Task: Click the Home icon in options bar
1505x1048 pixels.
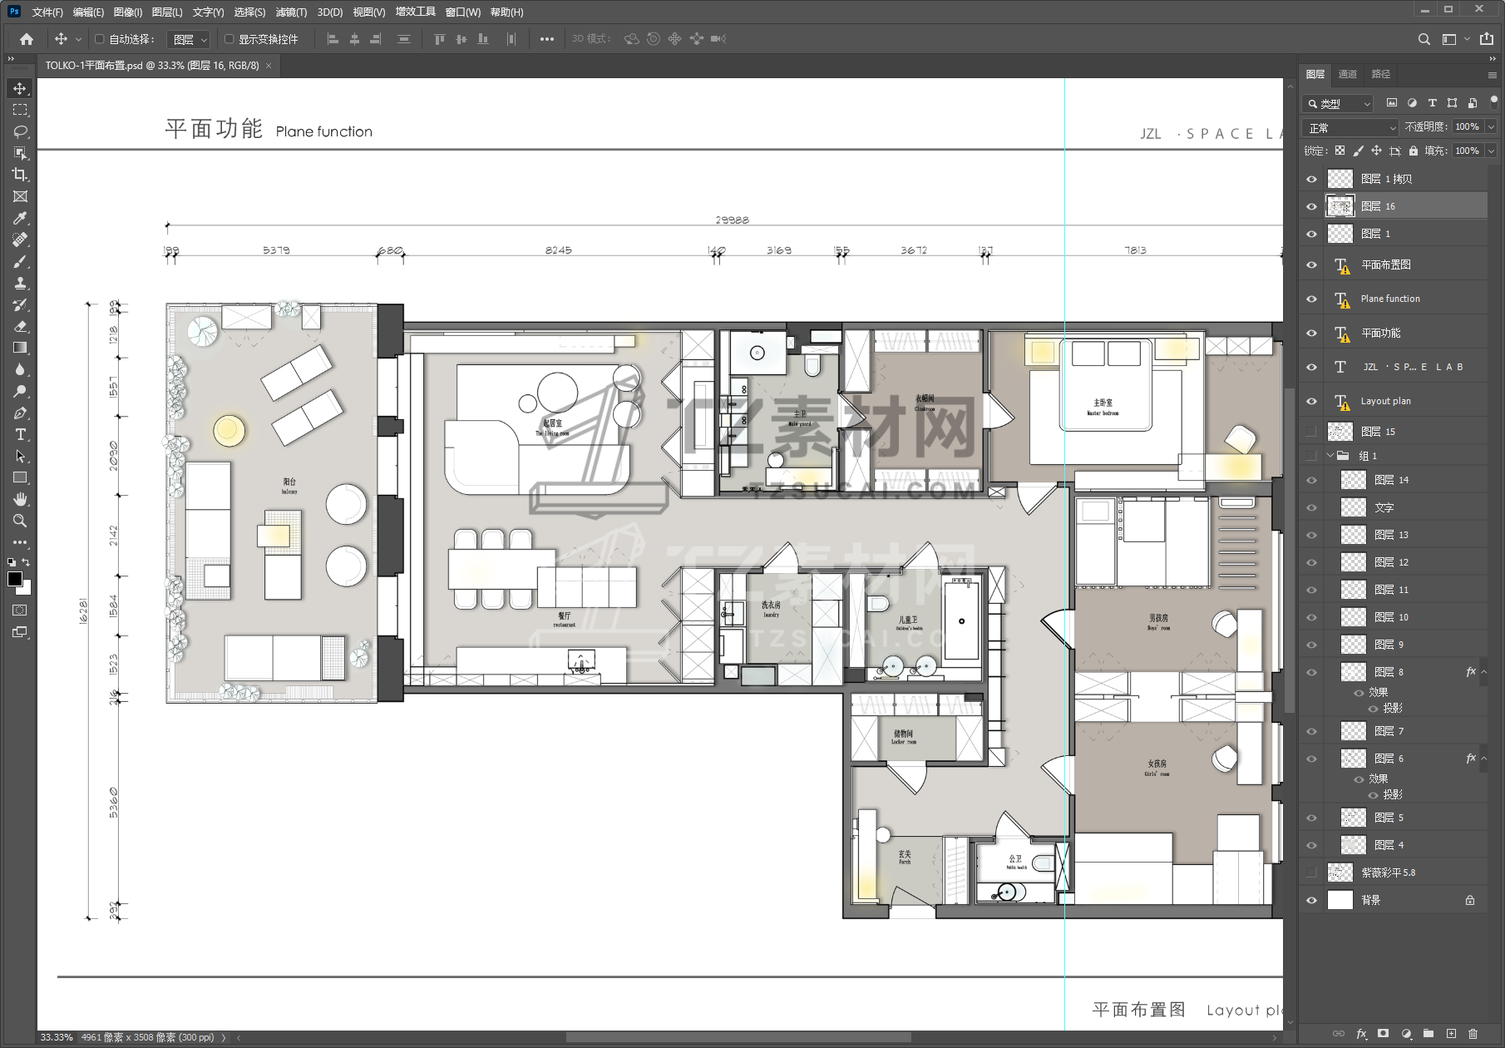Action: pos(27,39)
